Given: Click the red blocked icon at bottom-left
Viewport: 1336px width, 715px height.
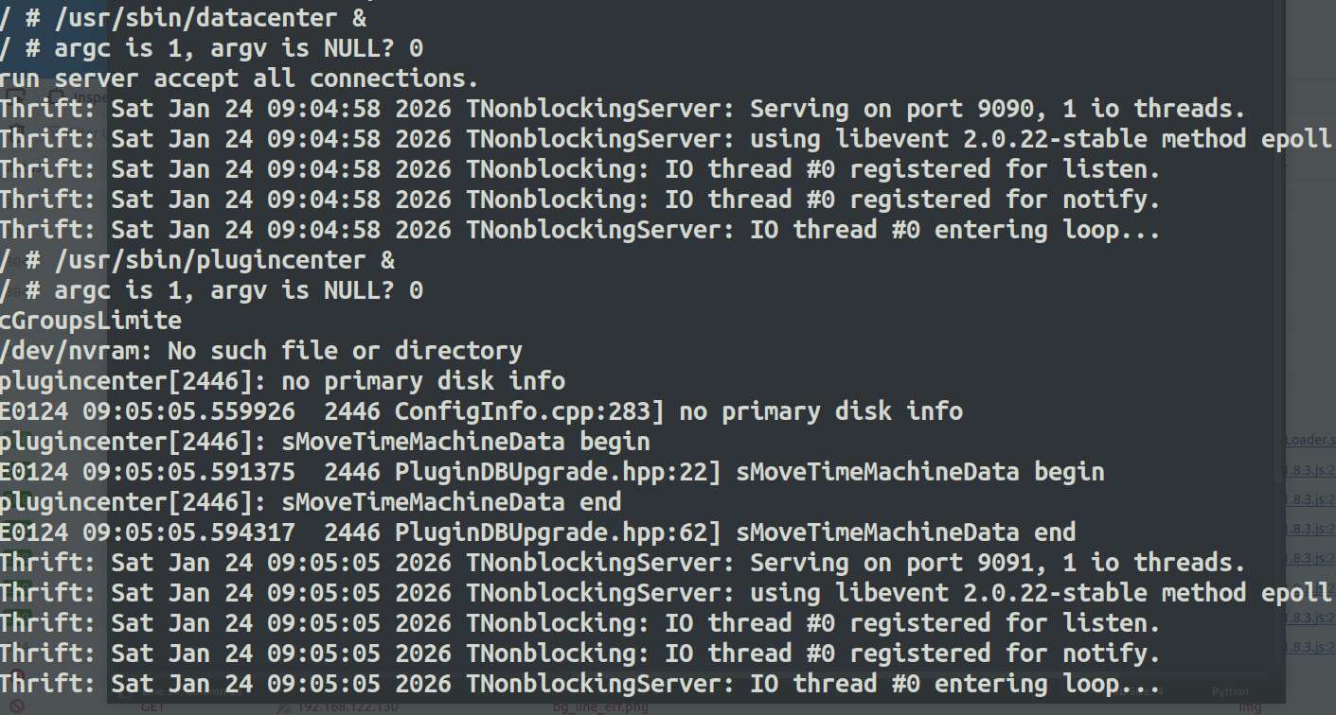Looking at the screenshot, I should pos(16,706).
